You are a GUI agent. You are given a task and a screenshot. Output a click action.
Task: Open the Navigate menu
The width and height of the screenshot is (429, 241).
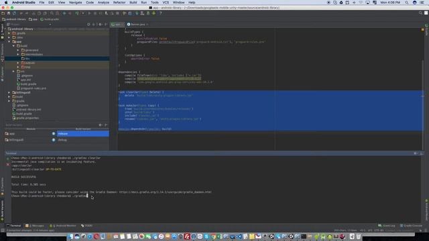tap(76, 3)
